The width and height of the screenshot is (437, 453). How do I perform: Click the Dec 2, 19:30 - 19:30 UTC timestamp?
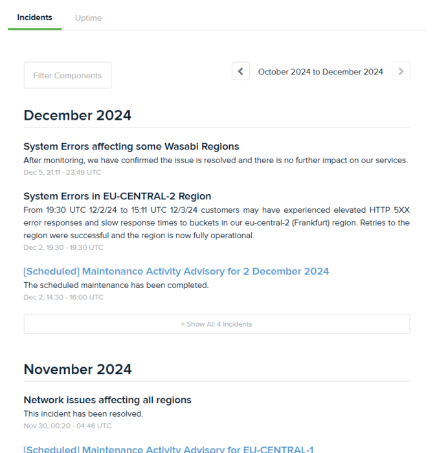click(63, 247)
